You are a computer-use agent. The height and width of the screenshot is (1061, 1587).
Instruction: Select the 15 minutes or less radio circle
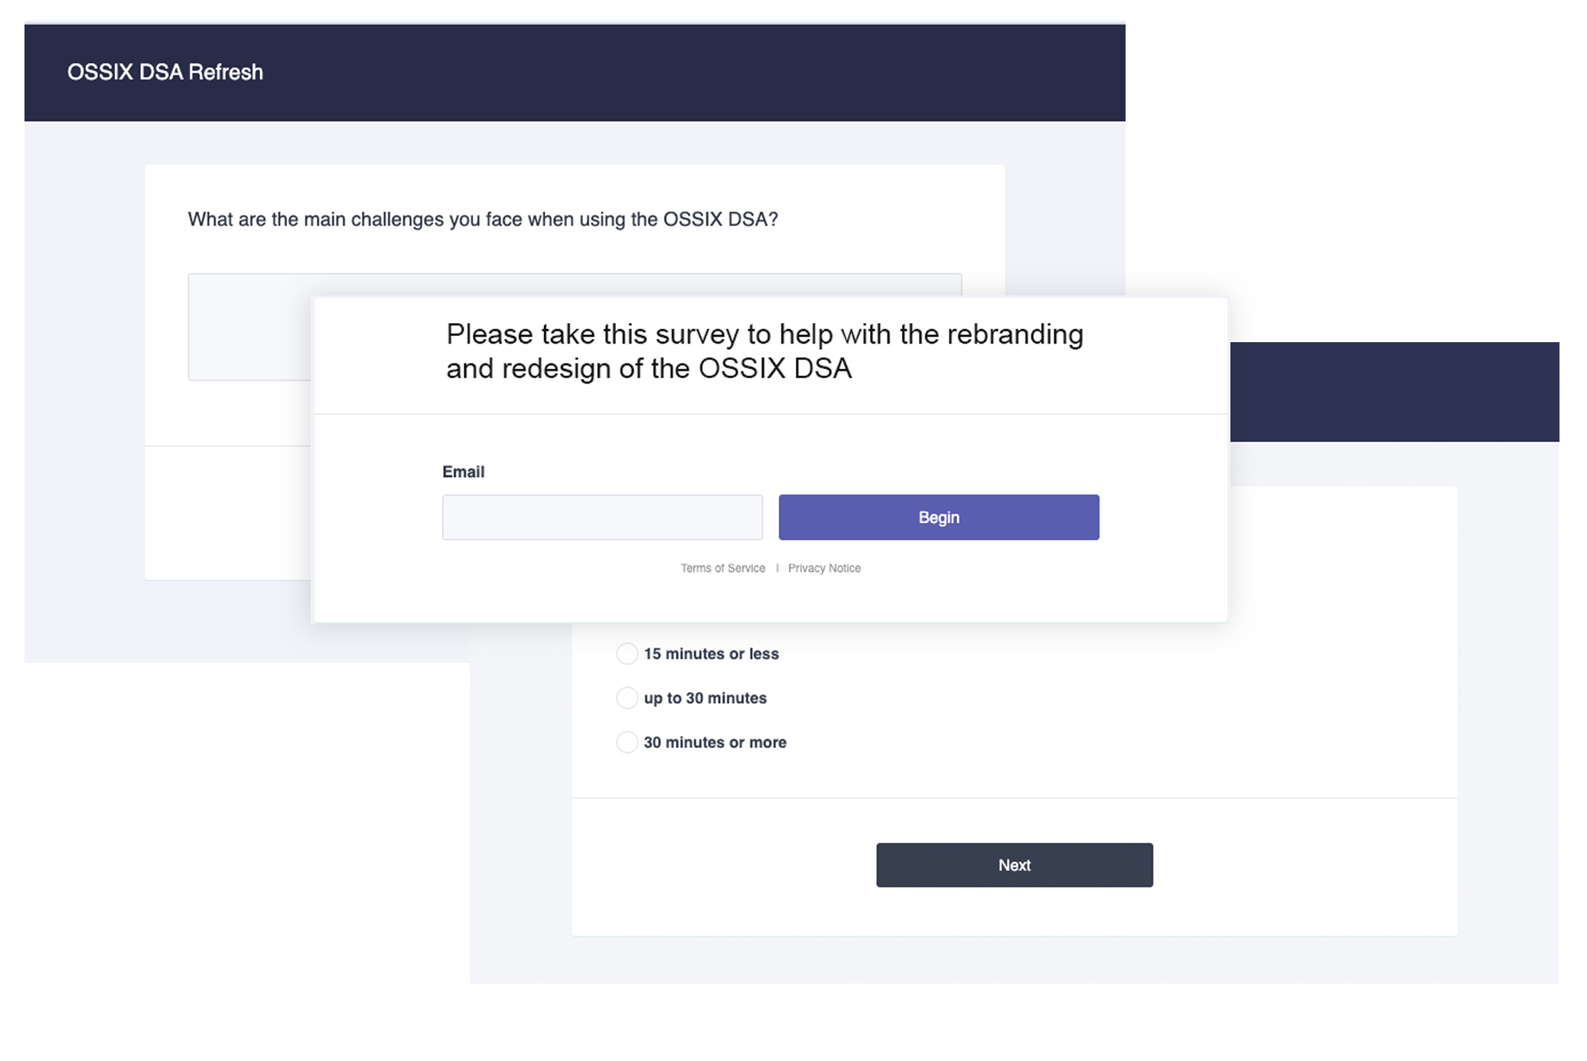(x=627, y=654)
